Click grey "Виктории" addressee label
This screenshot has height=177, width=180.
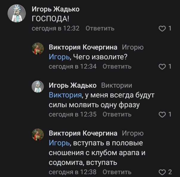[x=117, y=86]
